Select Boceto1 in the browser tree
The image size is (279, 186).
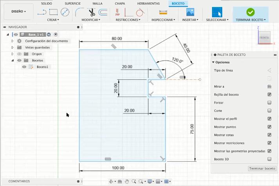pos(43,67)
